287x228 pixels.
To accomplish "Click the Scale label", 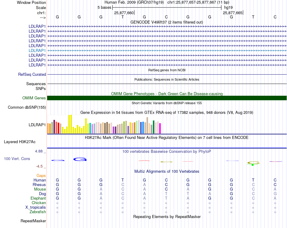I will 41,8.
